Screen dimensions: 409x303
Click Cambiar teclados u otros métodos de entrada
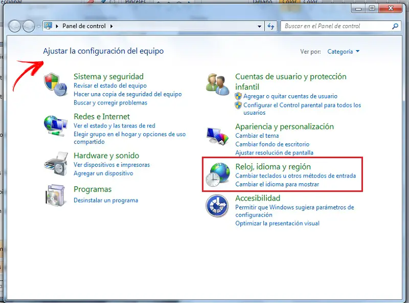pyautogui.click(x=296, y=176)
